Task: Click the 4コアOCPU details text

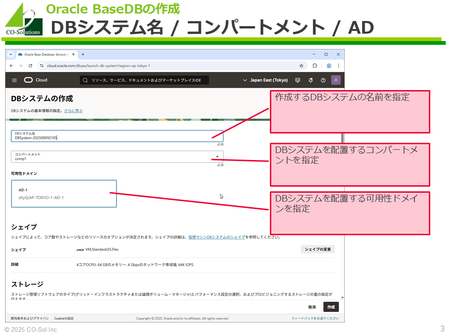Action: click(x=135, y=265)
